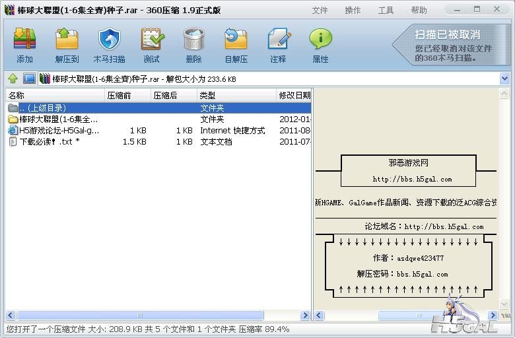Screen dimensions: 515x338
Task: Click the Internet shortcut file icon
Action: tap(13, 131)
